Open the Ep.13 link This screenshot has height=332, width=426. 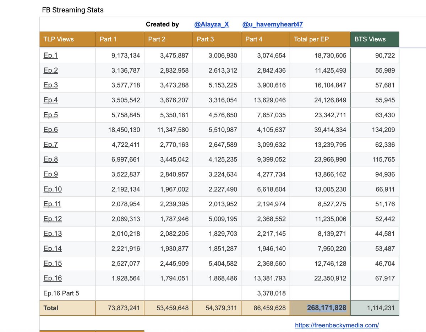click(x=53, y=234)
